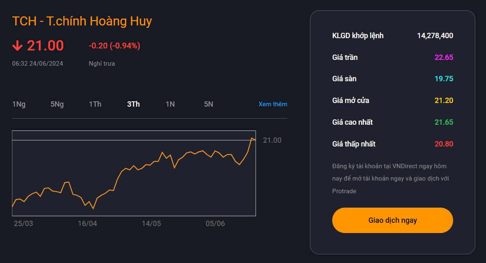The height and width of the screenshot is (263, 486).
Task: Click the TCH stock title heading
Action: tap(82, 21)
